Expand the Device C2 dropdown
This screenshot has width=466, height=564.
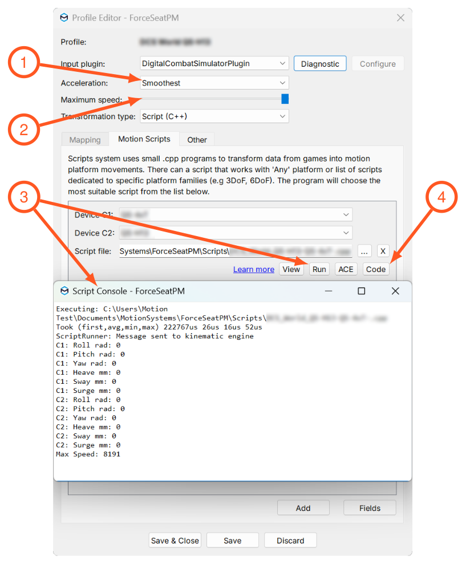(x=236, y=233)
